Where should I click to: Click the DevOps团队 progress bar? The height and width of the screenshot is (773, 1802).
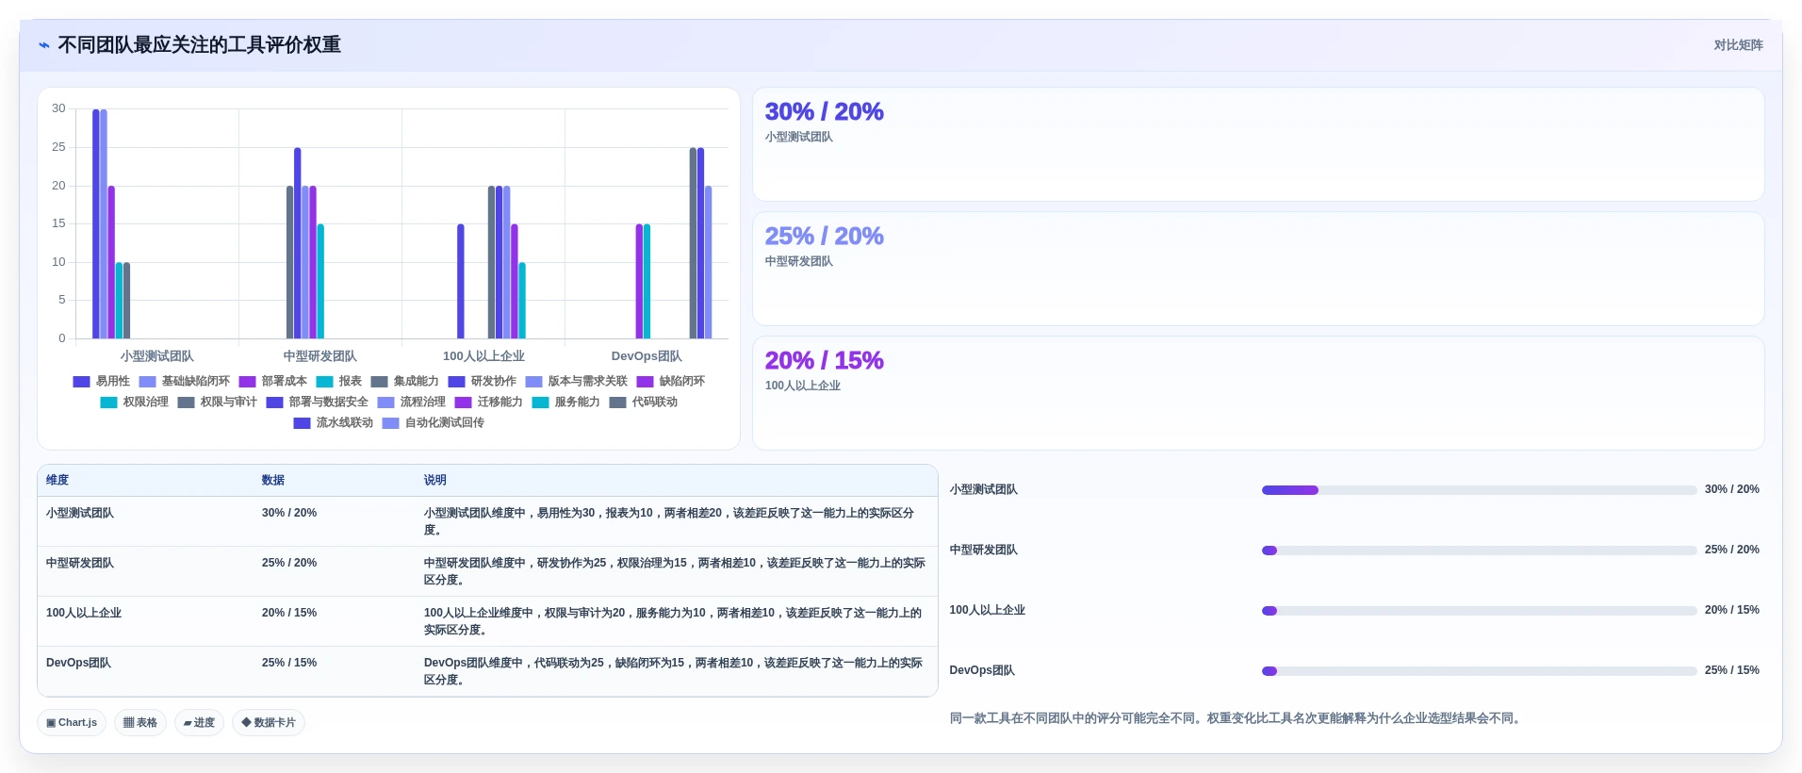tap(1479, 671)
